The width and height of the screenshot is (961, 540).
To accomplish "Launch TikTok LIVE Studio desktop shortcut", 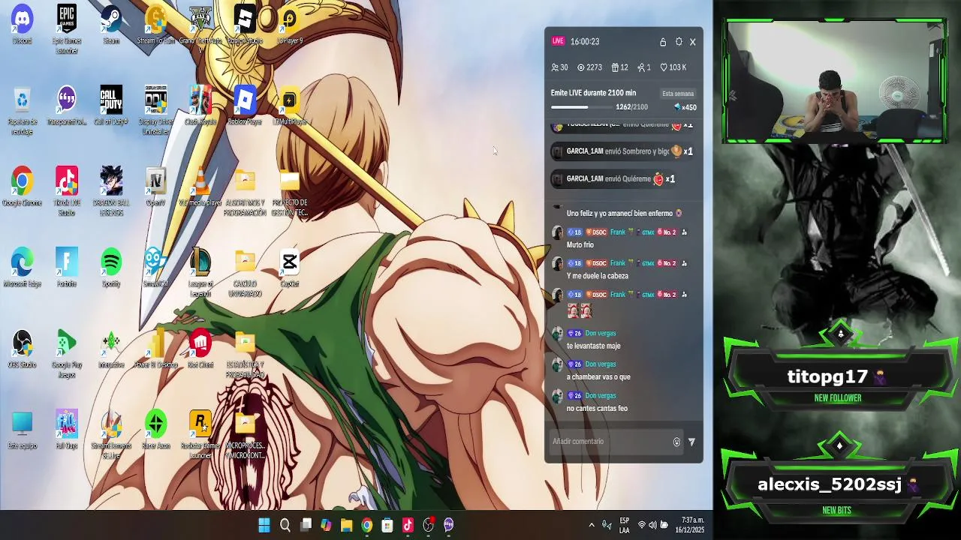I will tap(66, 192).
